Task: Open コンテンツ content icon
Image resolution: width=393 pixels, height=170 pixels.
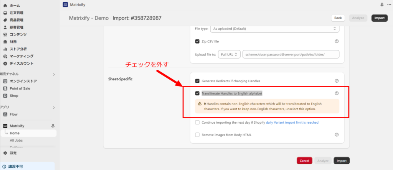Action: (5, 34)
